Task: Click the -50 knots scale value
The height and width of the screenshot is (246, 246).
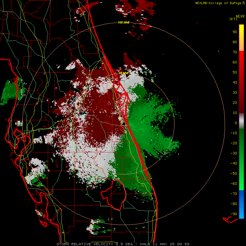Action: tap(234, 174)
